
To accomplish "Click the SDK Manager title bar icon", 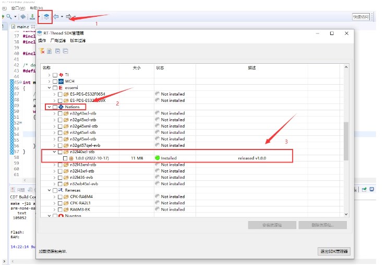I will 40,33.
